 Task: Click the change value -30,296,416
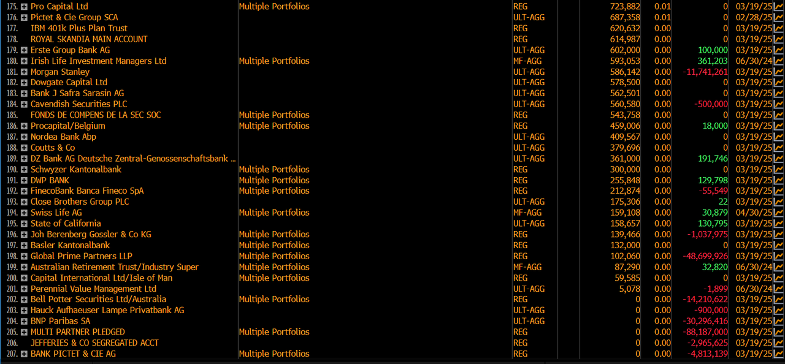coord(705,322)
